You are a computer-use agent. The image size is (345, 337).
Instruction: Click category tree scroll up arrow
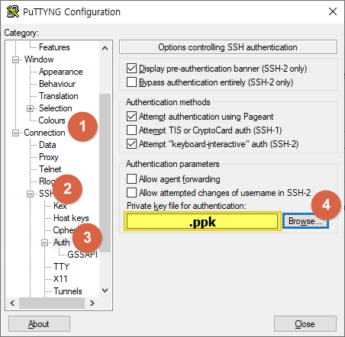pos(105,48)
